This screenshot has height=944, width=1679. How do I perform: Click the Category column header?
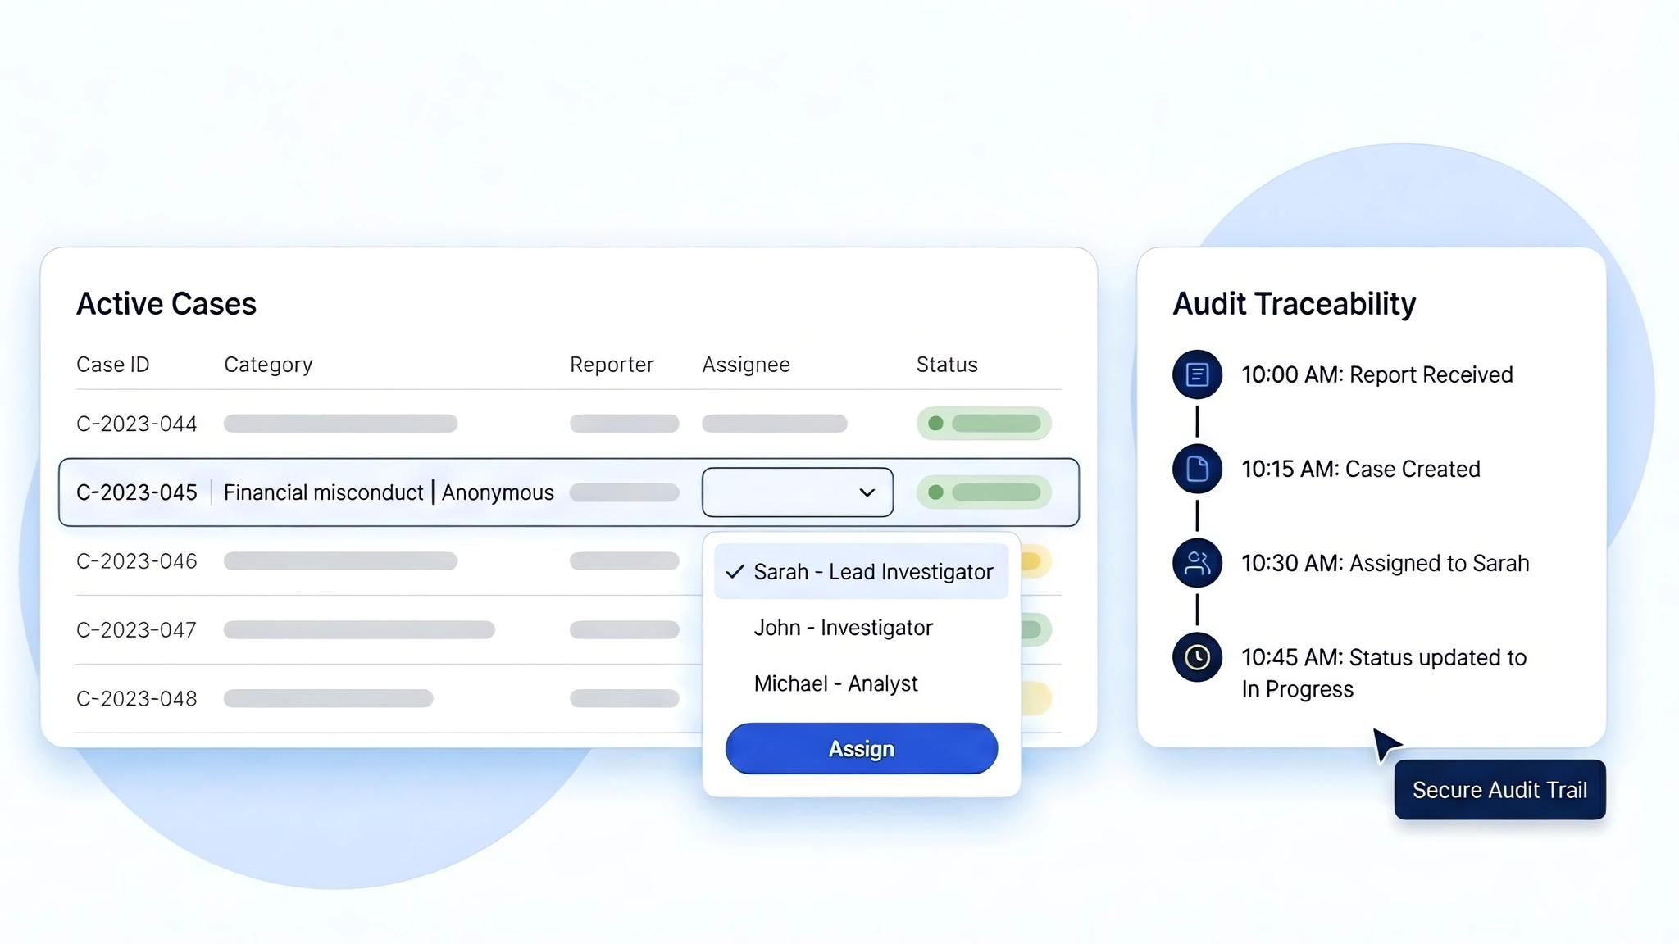[x=268, y=364]
